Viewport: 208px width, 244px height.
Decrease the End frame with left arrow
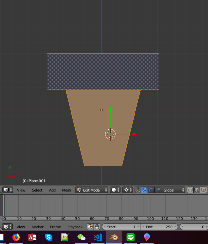tap(143, 227)
